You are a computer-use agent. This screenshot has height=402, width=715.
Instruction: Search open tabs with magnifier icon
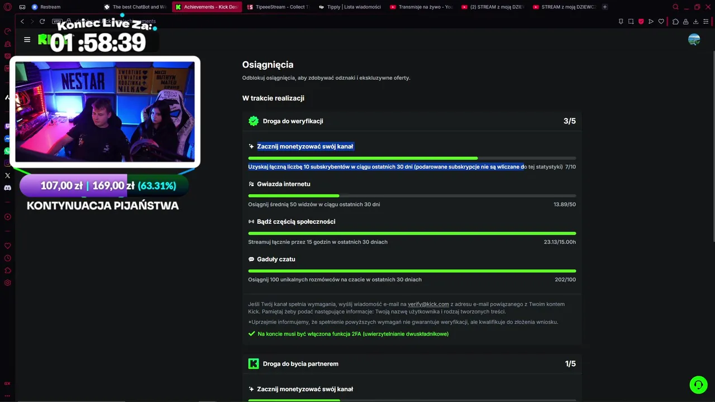[x=675, y=7]
